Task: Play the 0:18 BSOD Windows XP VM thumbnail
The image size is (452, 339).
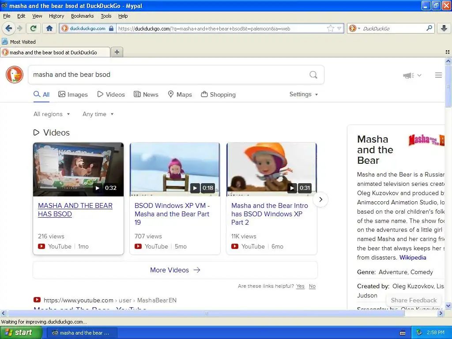Action: pos(175,169)
